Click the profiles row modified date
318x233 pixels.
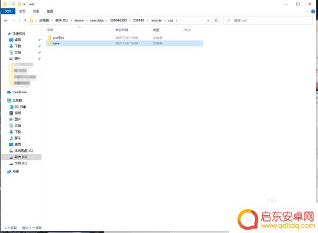pyautogui.click(x=127, y=37)
